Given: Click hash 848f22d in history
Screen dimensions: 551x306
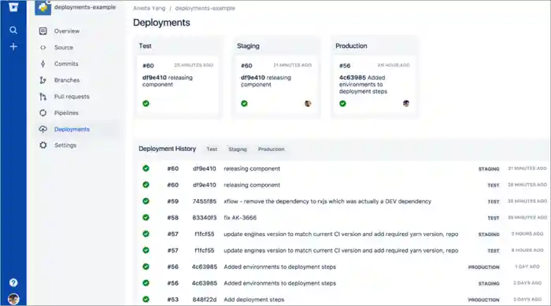Looking at the screenshot, I should point(204,300).
